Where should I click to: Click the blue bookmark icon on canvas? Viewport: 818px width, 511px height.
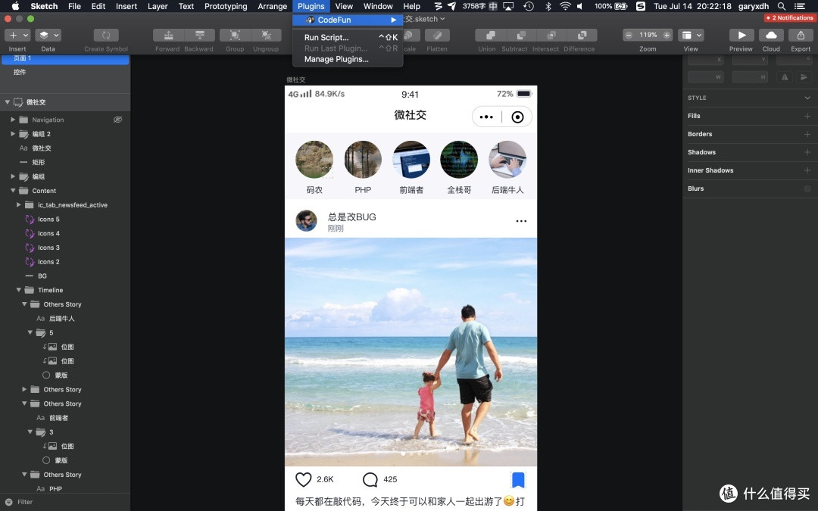pos(517,480)
